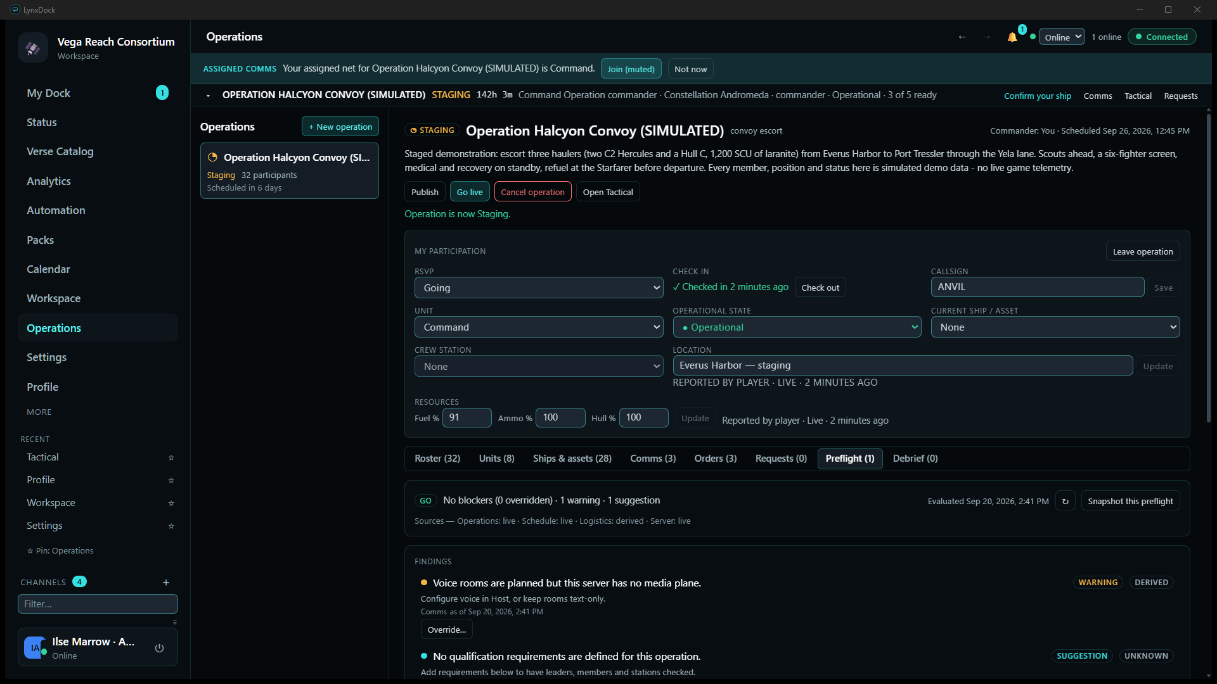Go forward with the right arrow
Viewport: 1217px width, 684px height.
point(986,37)
